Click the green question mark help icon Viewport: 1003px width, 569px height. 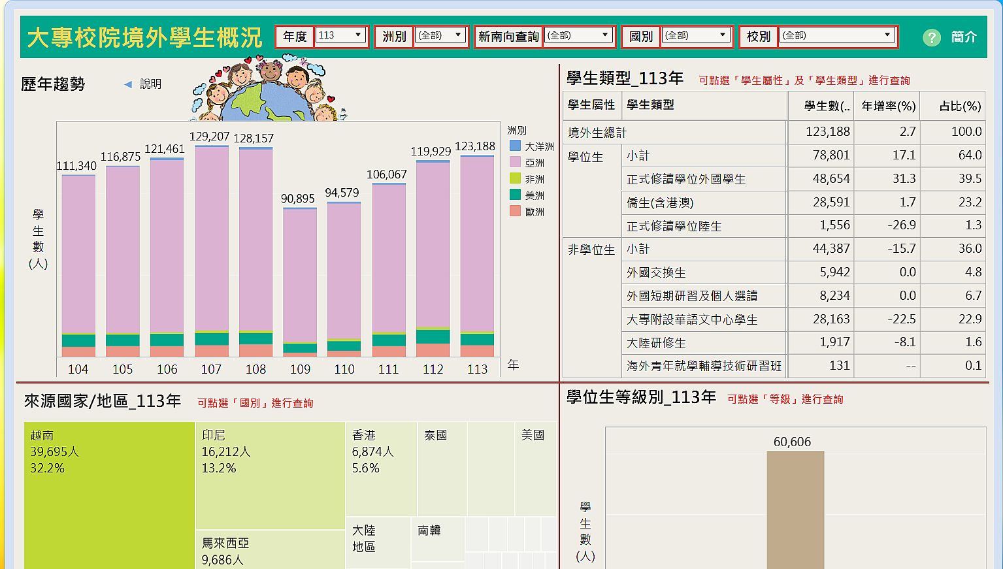pyautogui.click(x=931, y=37)
